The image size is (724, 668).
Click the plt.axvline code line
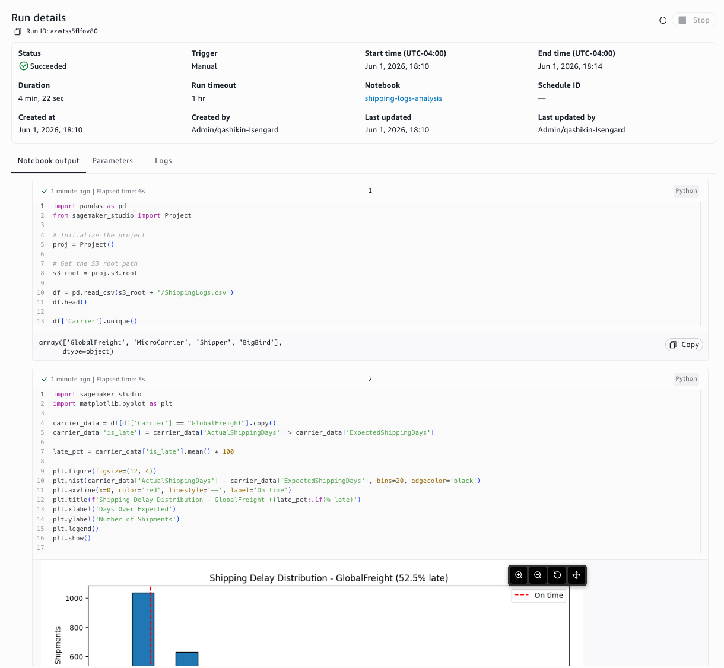[172, 490]
